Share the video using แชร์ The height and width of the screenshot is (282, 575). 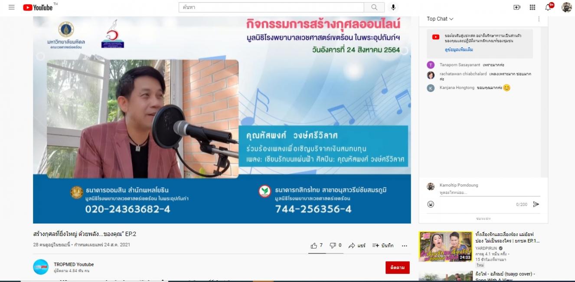[357, 246]
